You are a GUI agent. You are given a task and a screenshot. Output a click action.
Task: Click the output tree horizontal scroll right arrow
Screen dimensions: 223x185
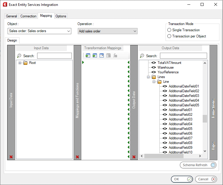pos(200,156)
